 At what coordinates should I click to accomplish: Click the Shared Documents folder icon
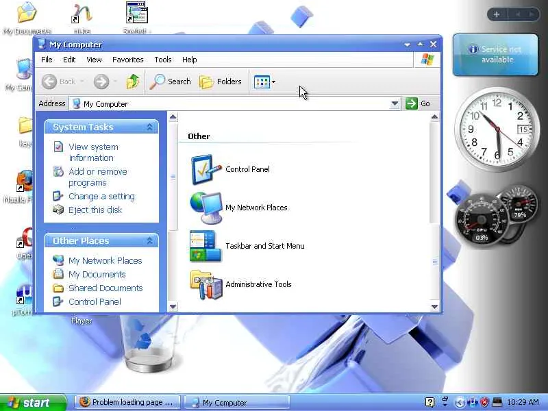58,288
